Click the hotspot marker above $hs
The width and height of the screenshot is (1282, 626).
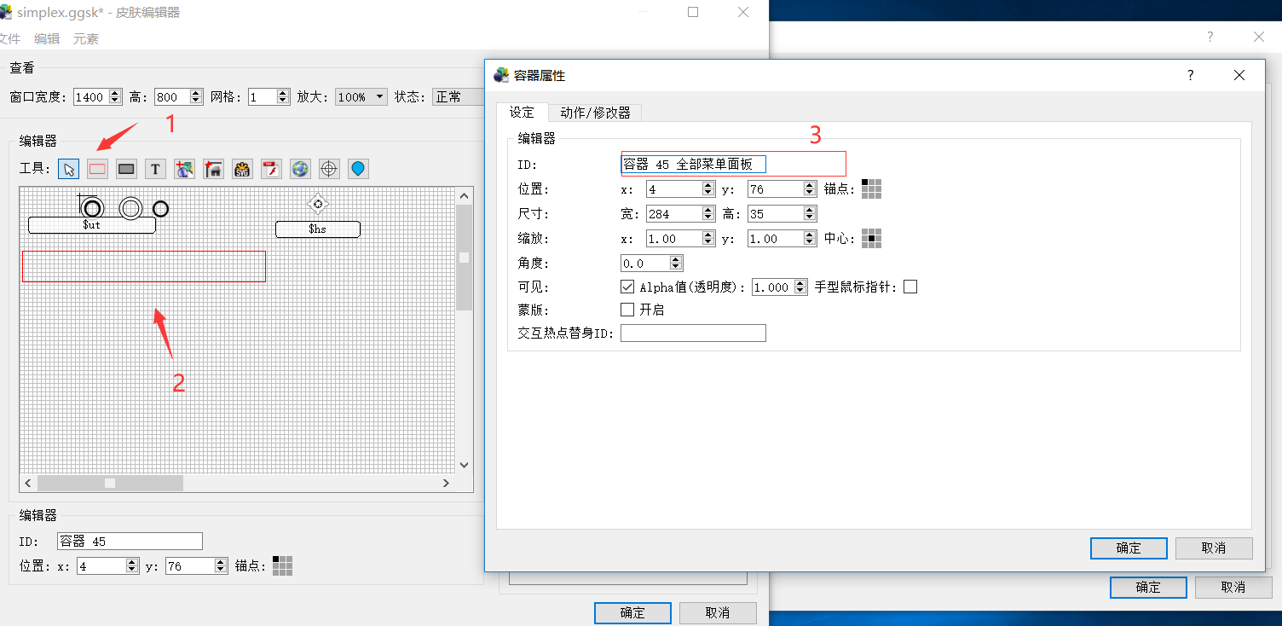tap(318, 204)
